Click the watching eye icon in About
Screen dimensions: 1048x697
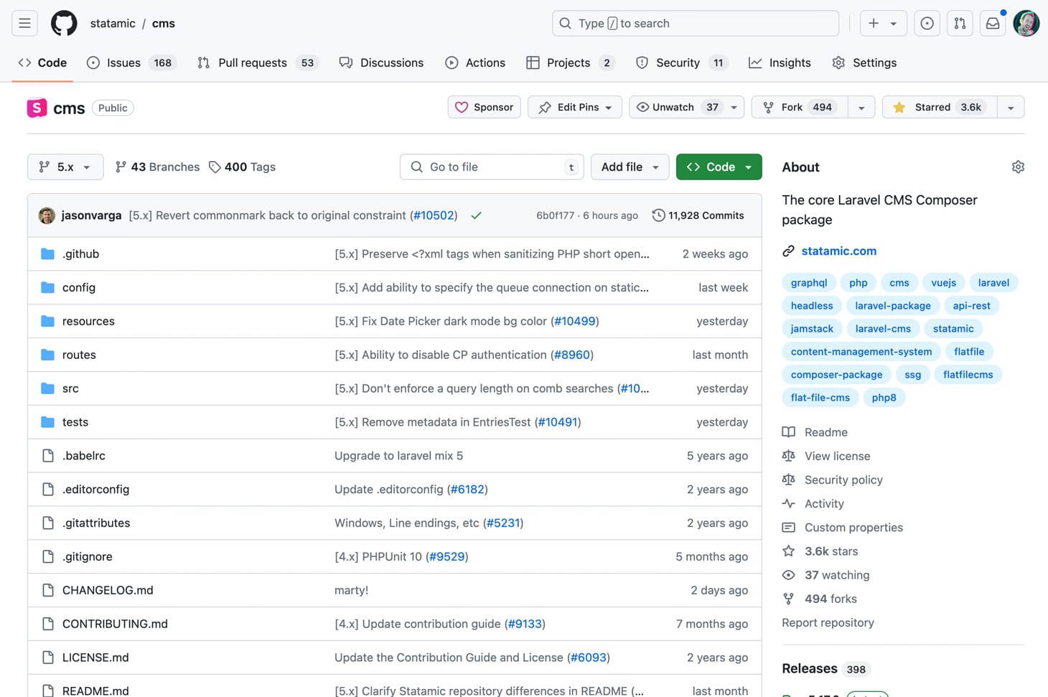click(788, 575)
